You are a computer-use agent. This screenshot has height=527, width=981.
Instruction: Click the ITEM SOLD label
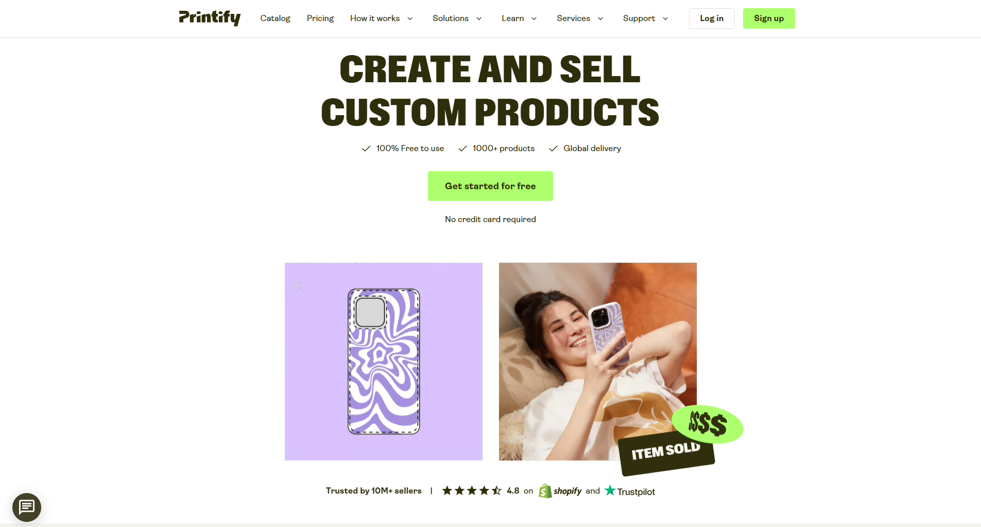pos(666,451)
